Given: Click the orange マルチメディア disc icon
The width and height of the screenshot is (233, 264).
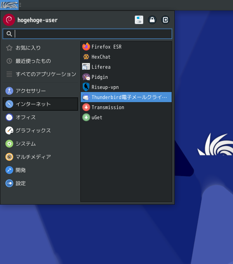Looking at the screenshot, I should (9, 157).
